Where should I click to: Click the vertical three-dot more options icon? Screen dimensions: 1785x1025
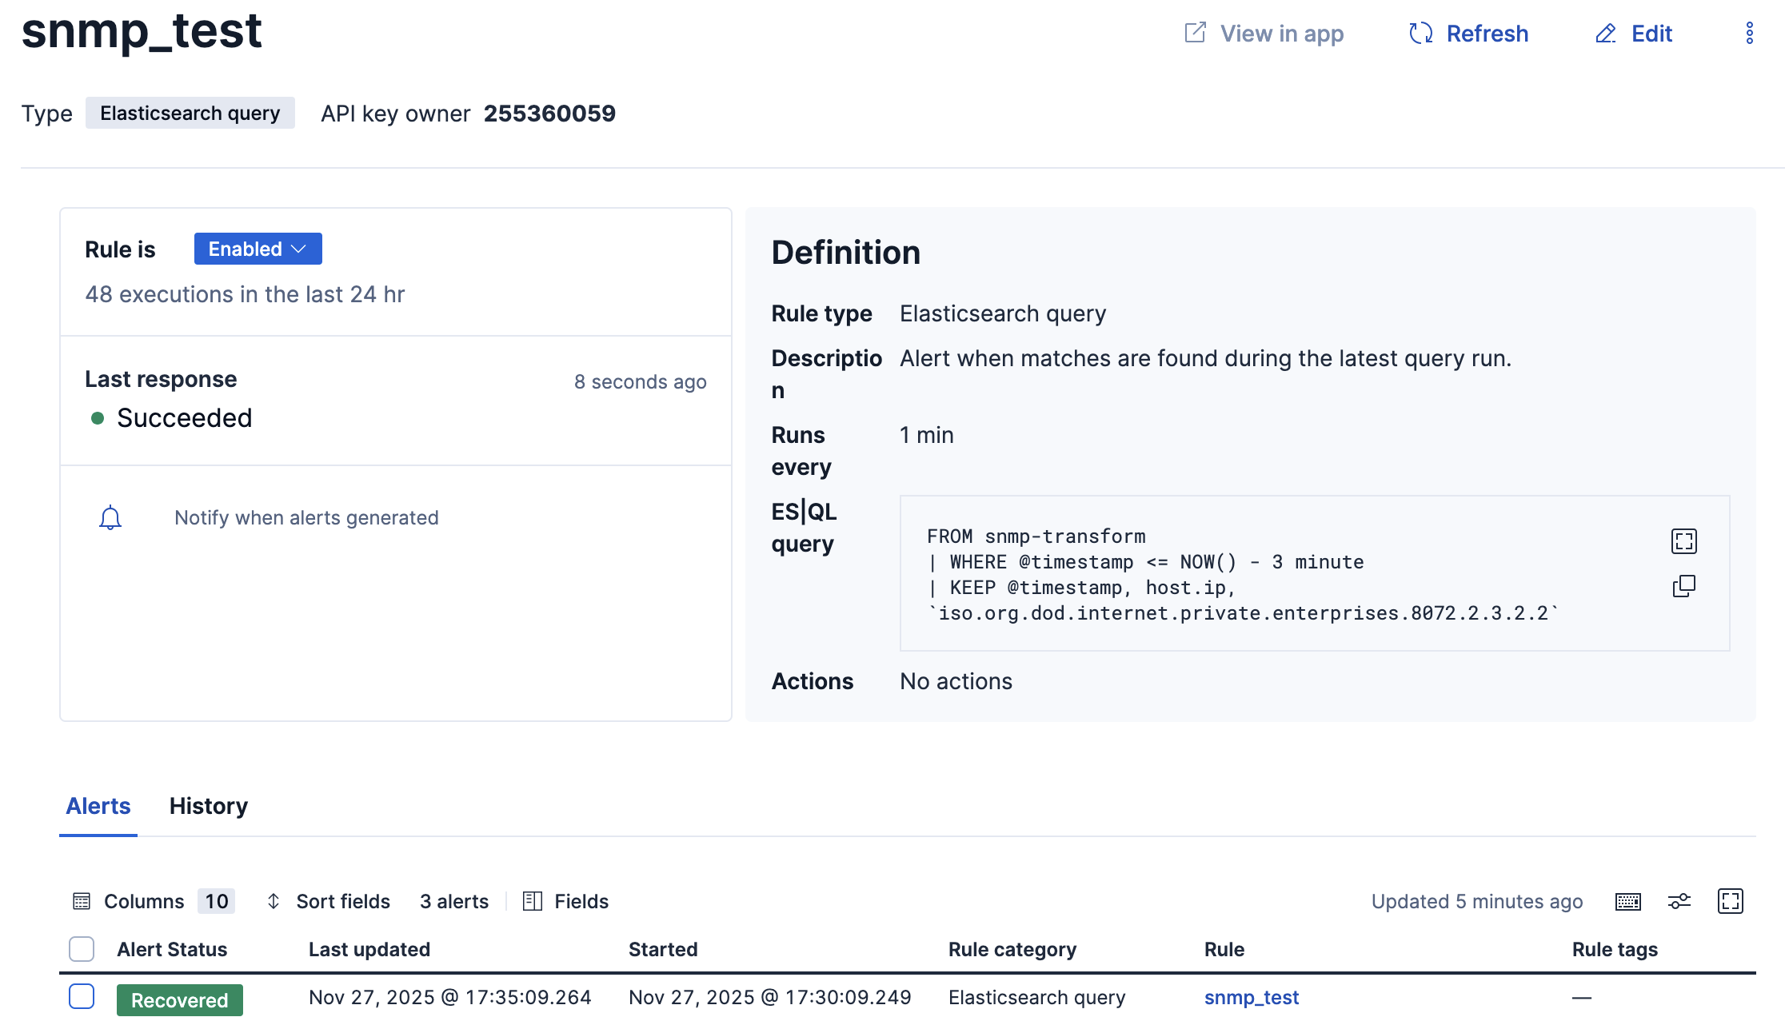click(x=1749, y=34)
